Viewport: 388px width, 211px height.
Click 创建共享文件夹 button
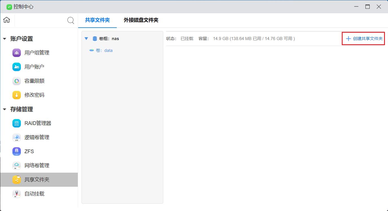coord(364,39)
